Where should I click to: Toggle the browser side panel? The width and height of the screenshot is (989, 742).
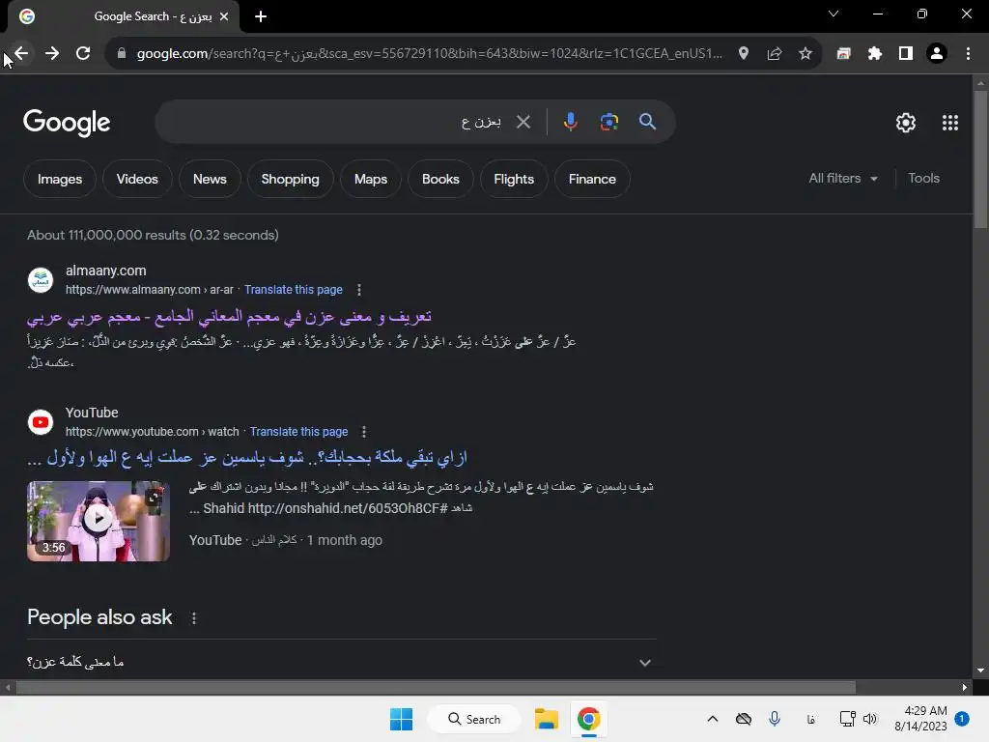906,53
